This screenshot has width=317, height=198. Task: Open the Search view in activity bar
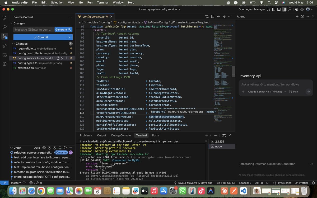[x=4, y=27]
